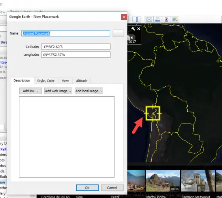Step the time slider forward
Screen dimensions: 222x198
tap(132, 38)
